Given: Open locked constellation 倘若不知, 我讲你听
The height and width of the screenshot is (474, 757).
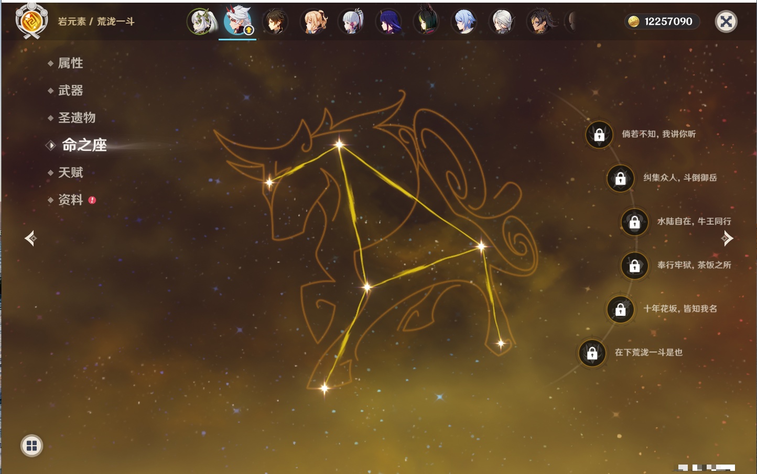Looking at the screenshot, I should coord(599,135).
